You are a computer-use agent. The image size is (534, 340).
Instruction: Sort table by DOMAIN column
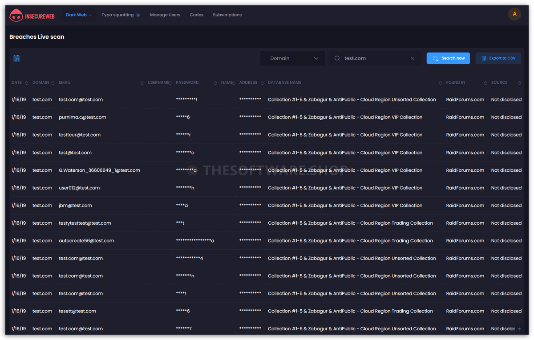click(x=53, y=83)
